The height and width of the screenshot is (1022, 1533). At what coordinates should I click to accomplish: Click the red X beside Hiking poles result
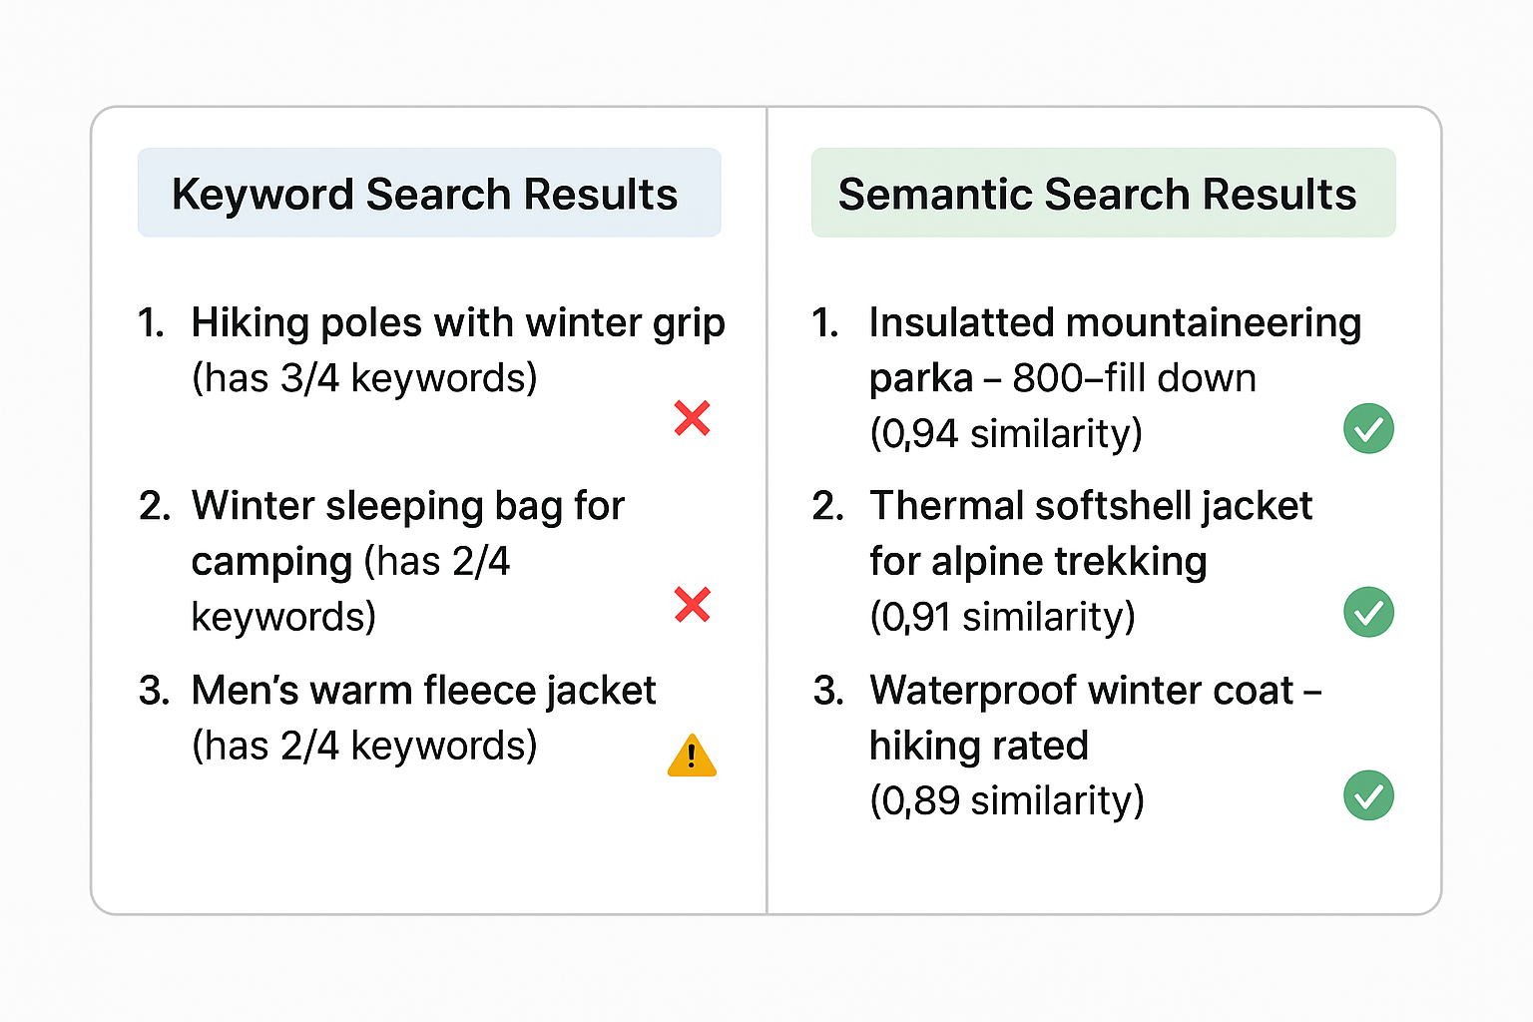pyautogui.click(x=692, y=418)
